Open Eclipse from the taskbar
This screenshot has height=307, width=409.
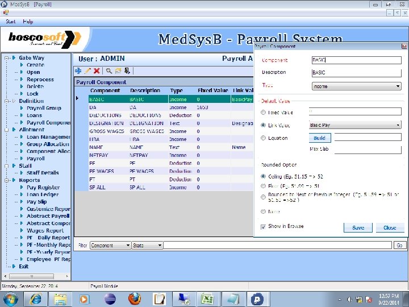110,299
